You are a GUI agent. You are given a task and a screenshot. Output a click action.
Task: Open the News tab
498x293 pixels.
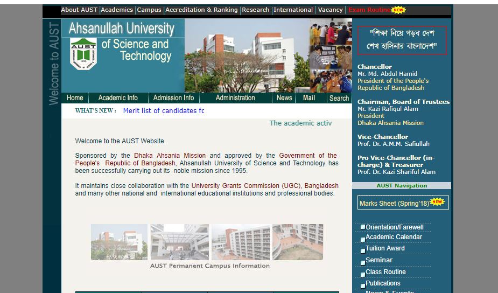coord(284,98)
